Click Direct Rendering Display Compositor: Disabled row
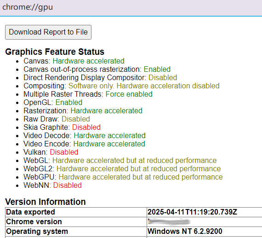This screenshot has height=238, width=262. tap(100, 77)
